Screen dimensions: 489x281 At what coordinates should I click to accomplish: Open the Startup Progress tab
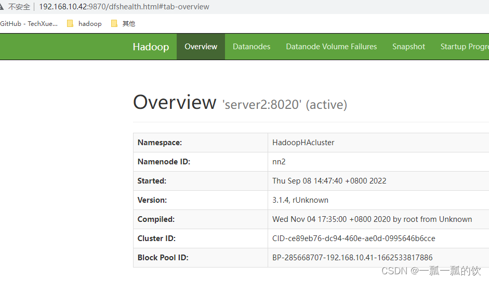pyautogui.click(x=465, y=47)
